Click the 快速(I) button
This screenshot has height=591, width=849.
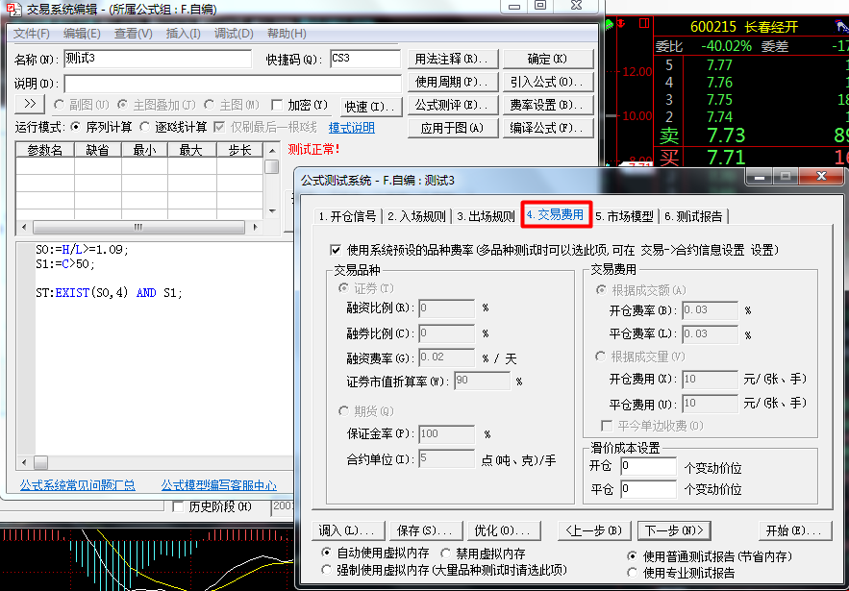[x=371, y=107]
